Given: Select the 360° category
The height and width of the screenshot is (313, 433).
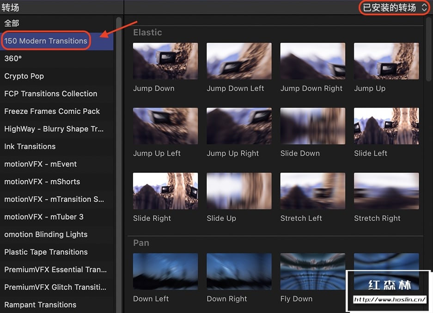Looking at the screenshot, I should pos(57,59).
